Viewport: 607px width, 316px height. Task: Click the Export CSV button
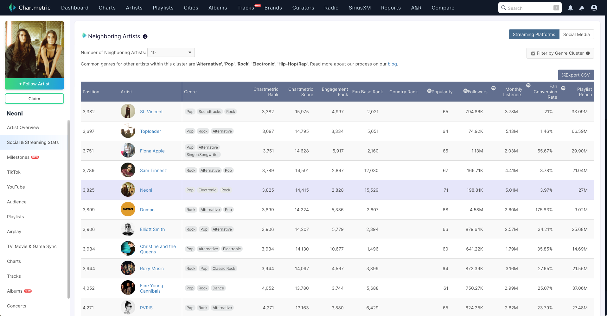point(576,75)
